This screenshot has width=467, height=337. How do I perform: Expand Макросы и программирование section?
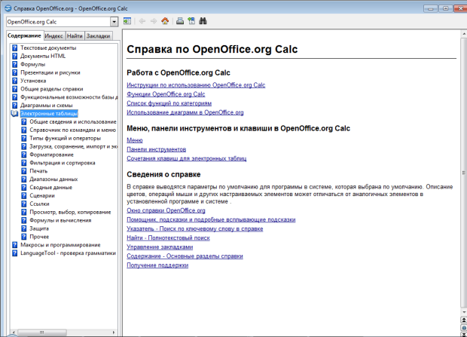[60, 245]
